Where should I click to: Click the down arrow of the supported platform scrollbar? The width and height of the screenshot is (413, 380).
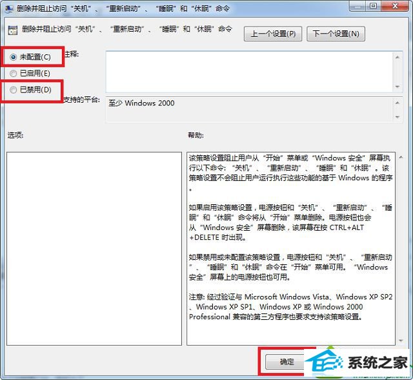[x=398, y=117]
